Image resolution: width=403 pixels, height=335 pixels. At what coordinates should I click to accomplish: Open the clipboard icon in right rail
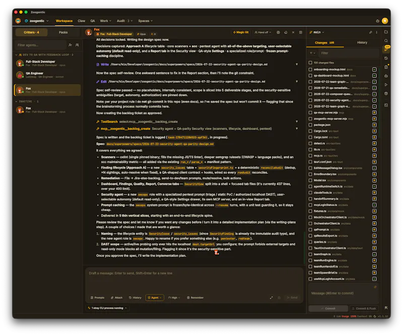pos(386,67)
